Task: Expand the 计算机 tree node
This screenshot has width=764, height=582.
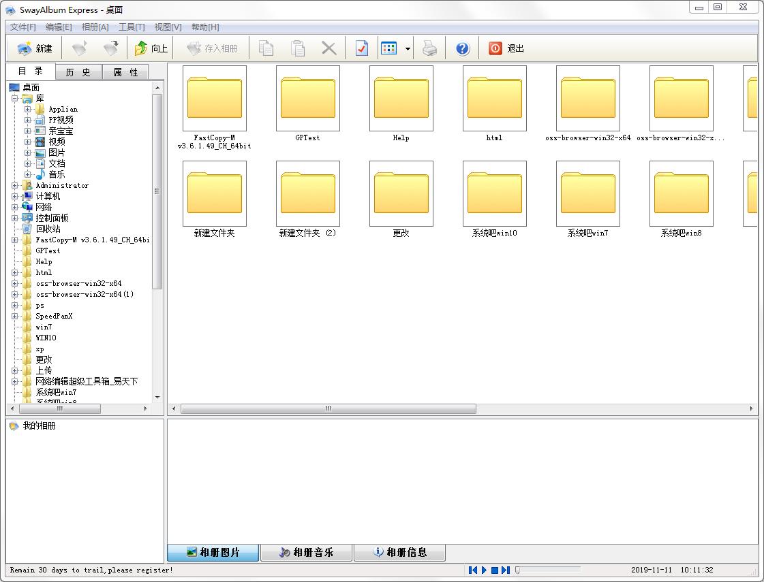Action: pos(15,196)
